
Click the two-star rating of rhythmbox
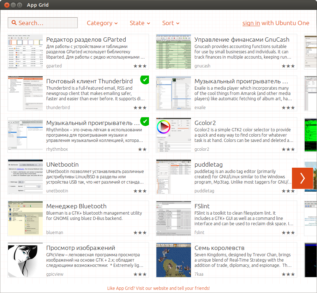(142, 149)
